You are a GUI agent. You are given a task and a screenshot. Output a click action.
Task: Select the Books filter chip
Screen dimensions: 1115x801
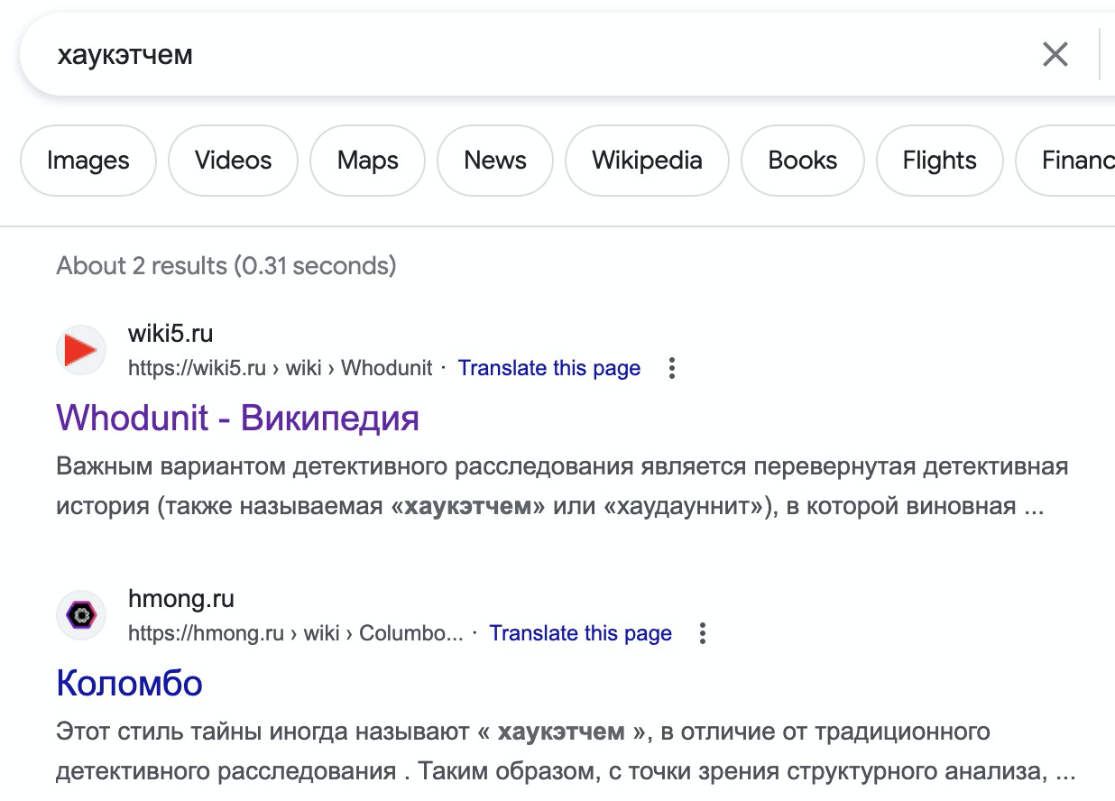(802, 161)
